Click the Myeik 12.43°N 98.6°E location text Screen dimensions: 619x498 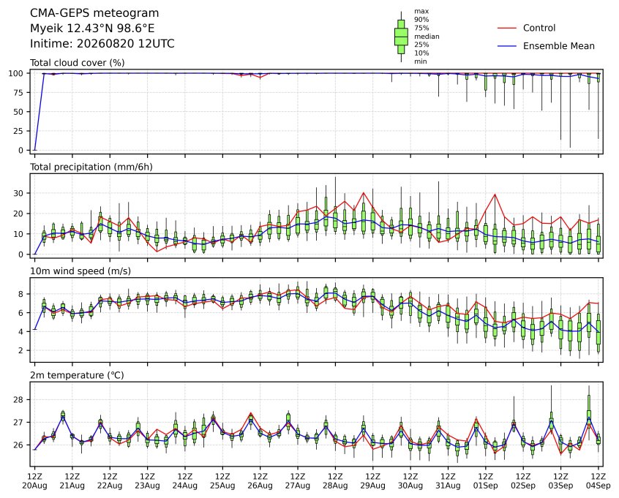[x=92, y=29]
